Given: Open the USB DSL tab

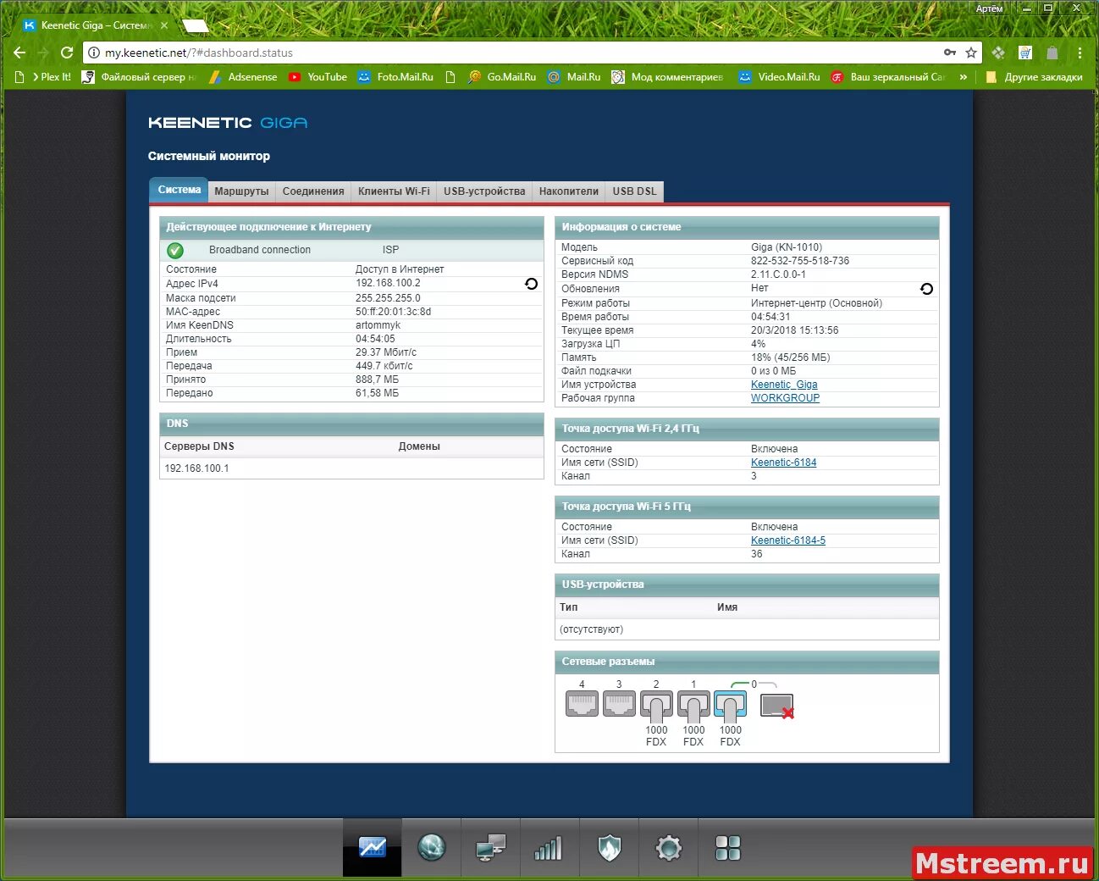Looking at the screenshot, I should (635, 191).
